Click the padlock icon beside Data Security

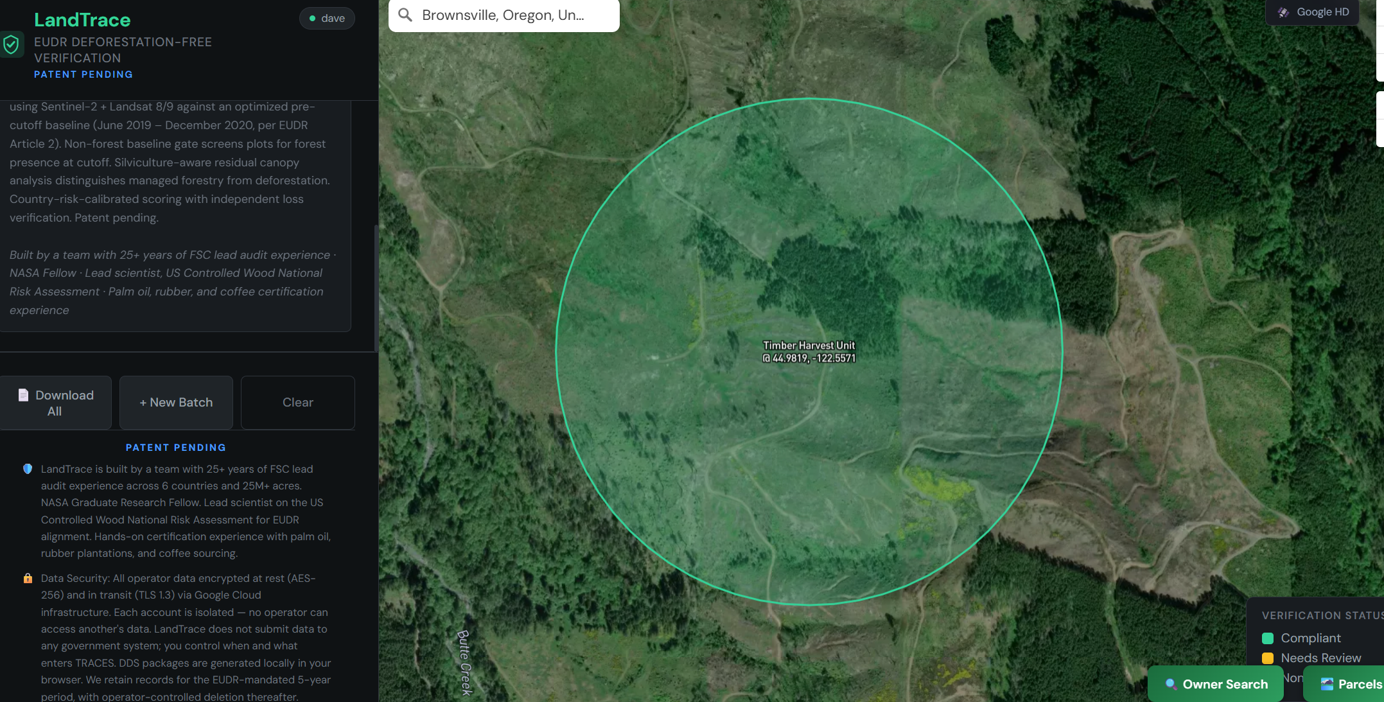[x=28, y=578]
